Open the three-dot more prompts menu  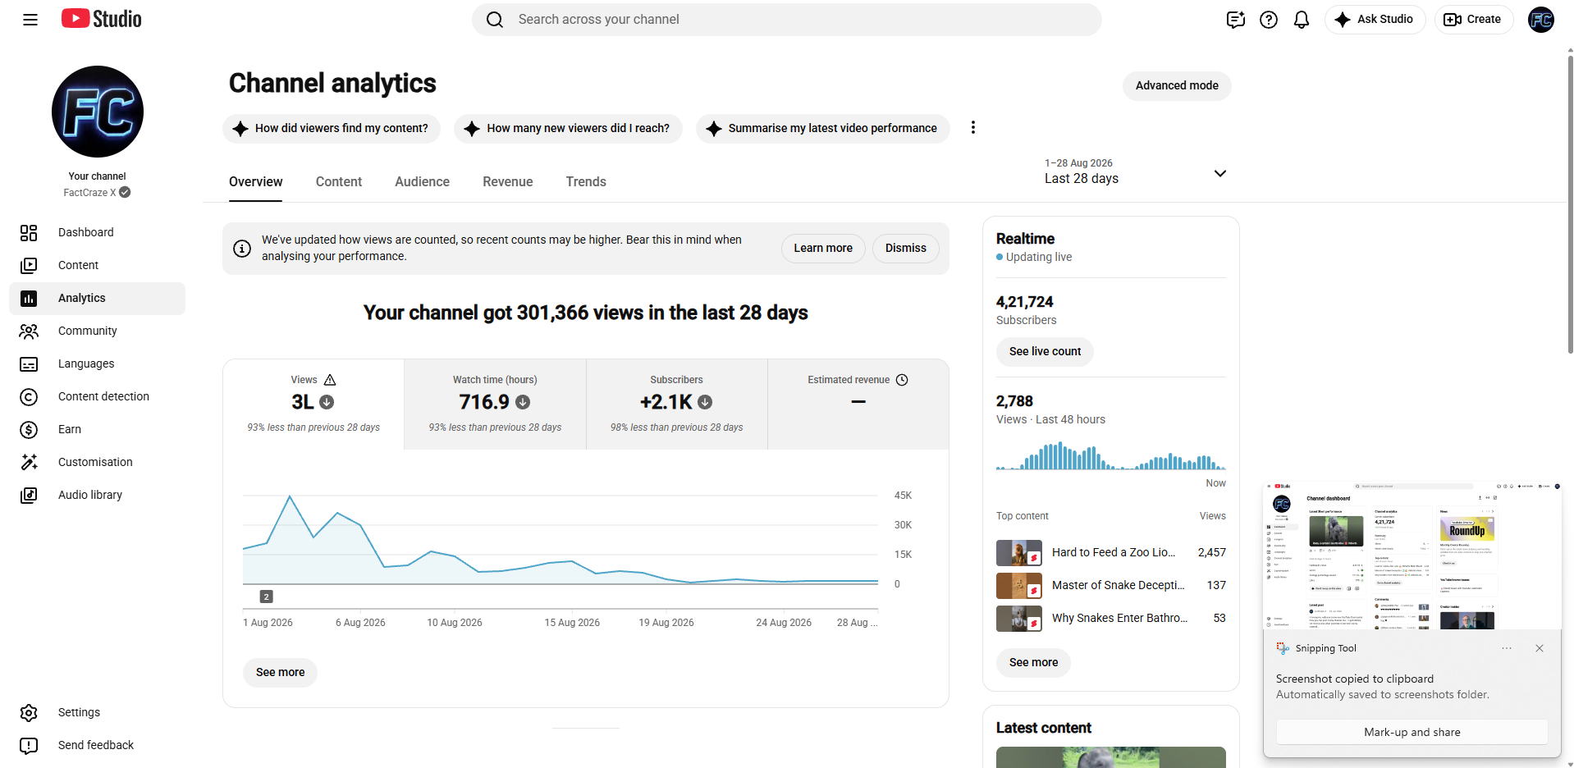tap(973, 128)
